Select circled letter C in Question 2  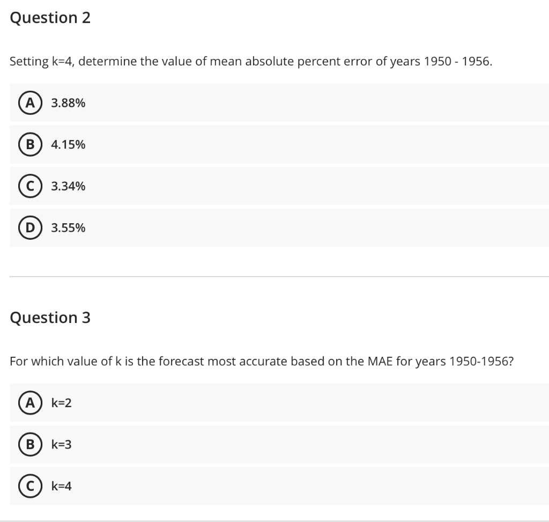[x=31, y=186]
